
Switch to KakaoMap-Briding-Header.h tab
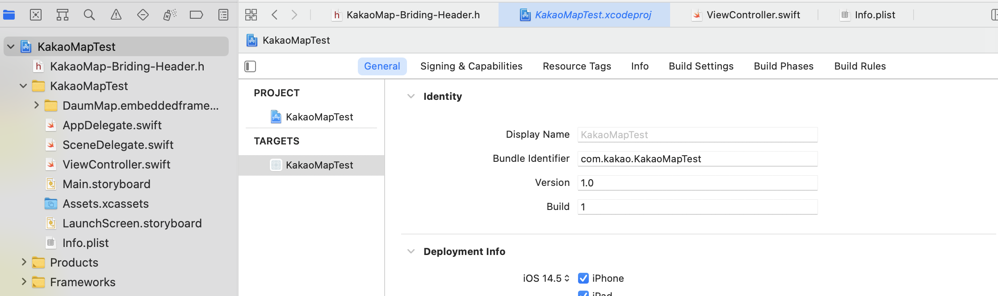(406, 15)
